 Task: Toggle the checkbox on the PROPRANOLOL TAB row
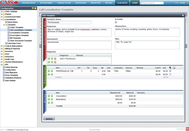[x=170, y=71]
